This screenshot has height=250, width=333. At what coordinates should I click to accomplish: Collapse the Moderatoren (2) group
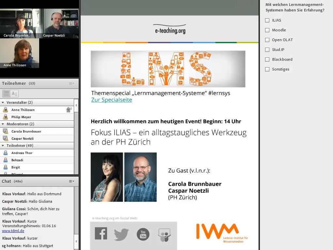coord(3,124)
